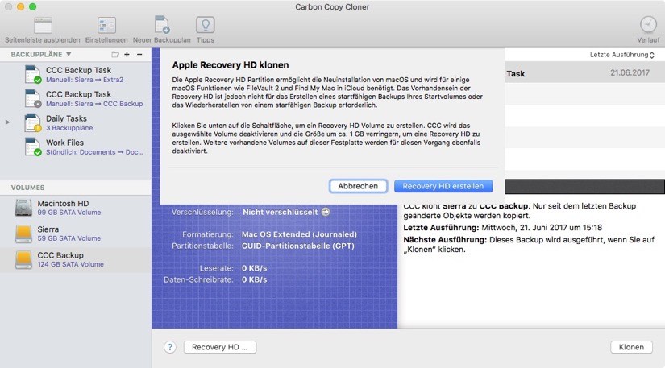Sort by Letzte Ausführung column header
Screen dimensions: 665x368
click(621, 55)
